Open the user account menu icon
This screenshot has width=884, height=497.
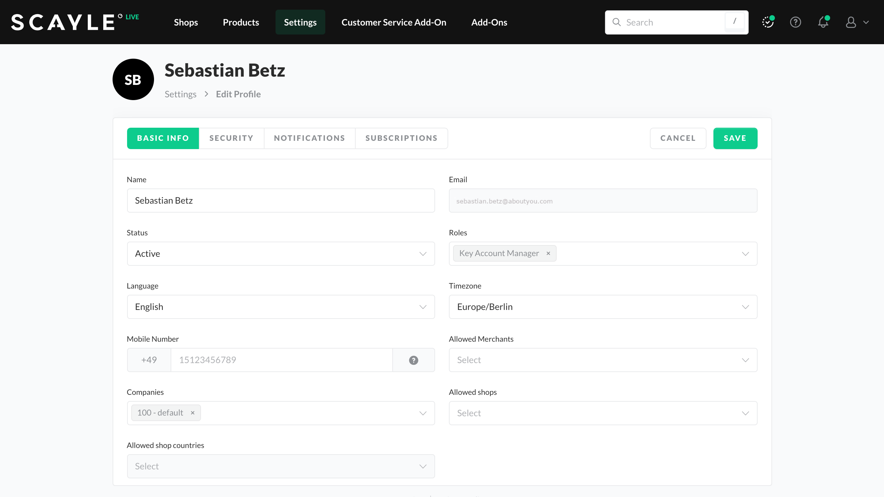click(x=851, y=22)
